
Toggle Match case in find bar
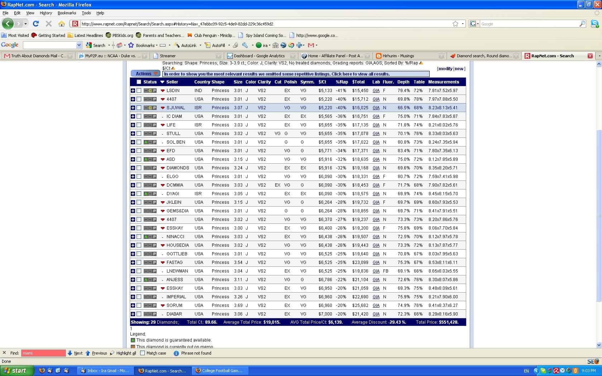point(143,353)
